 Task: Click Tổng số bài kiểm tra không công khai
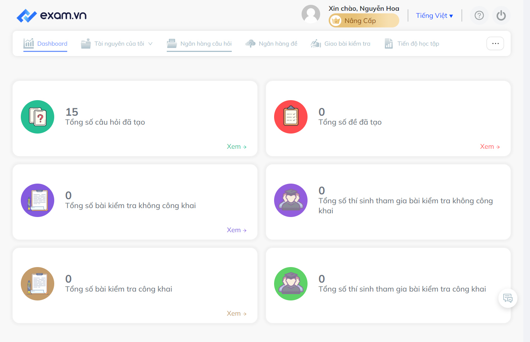[x=130, y=205]
